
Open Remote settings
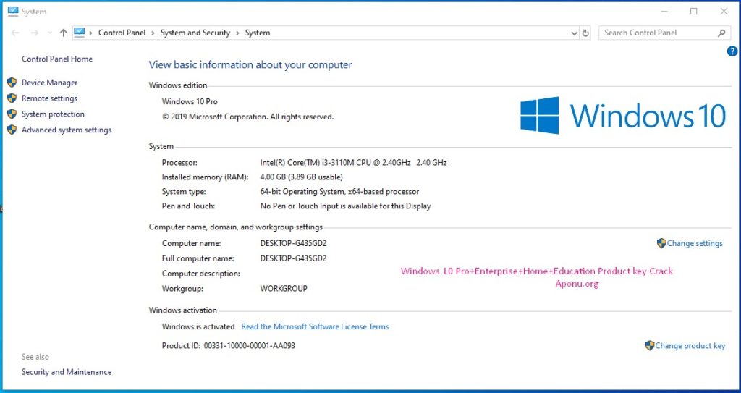(x=50, y=98)
